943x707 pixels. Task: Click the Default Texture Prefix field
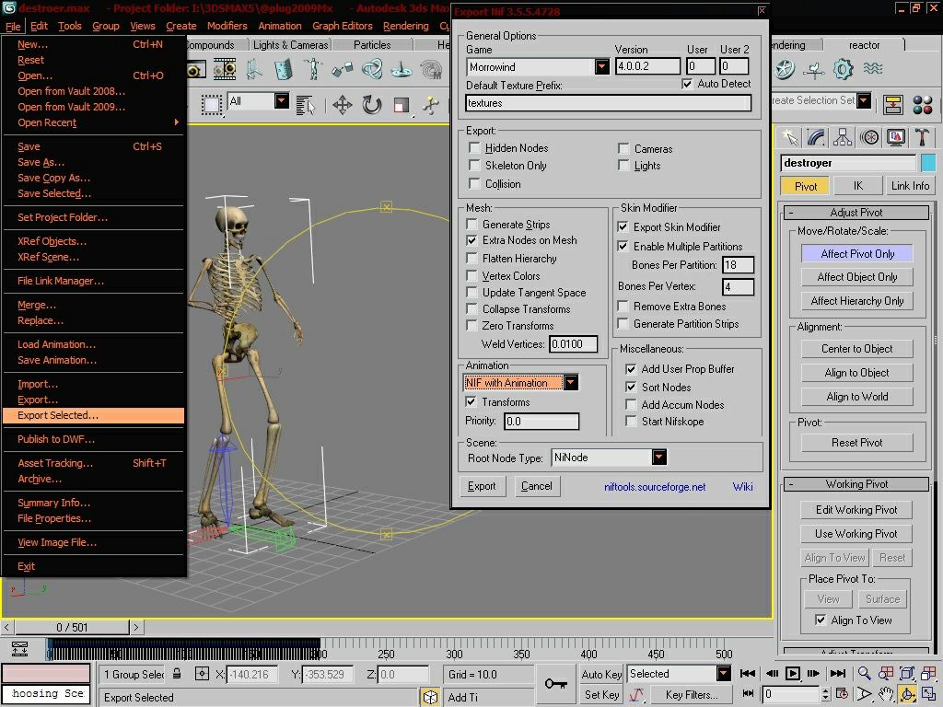[608, 103]
